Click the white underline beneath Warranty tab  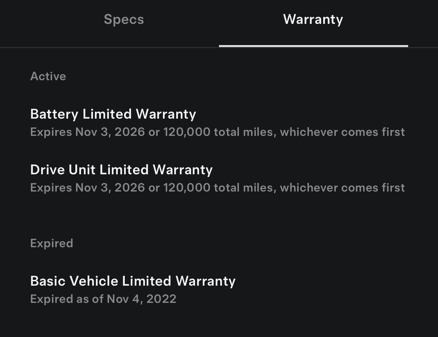pyautogui.click(x=313, y=46)
